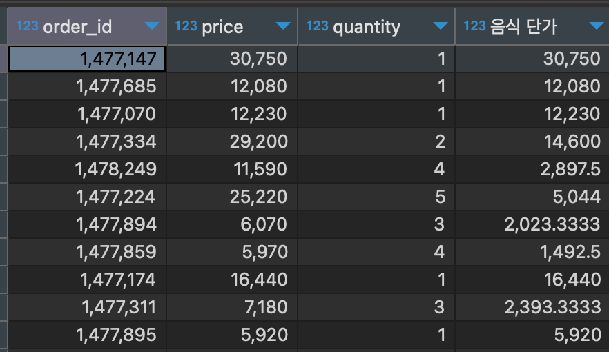Select the order_id cell 1,478,249

tap(87, 169)
